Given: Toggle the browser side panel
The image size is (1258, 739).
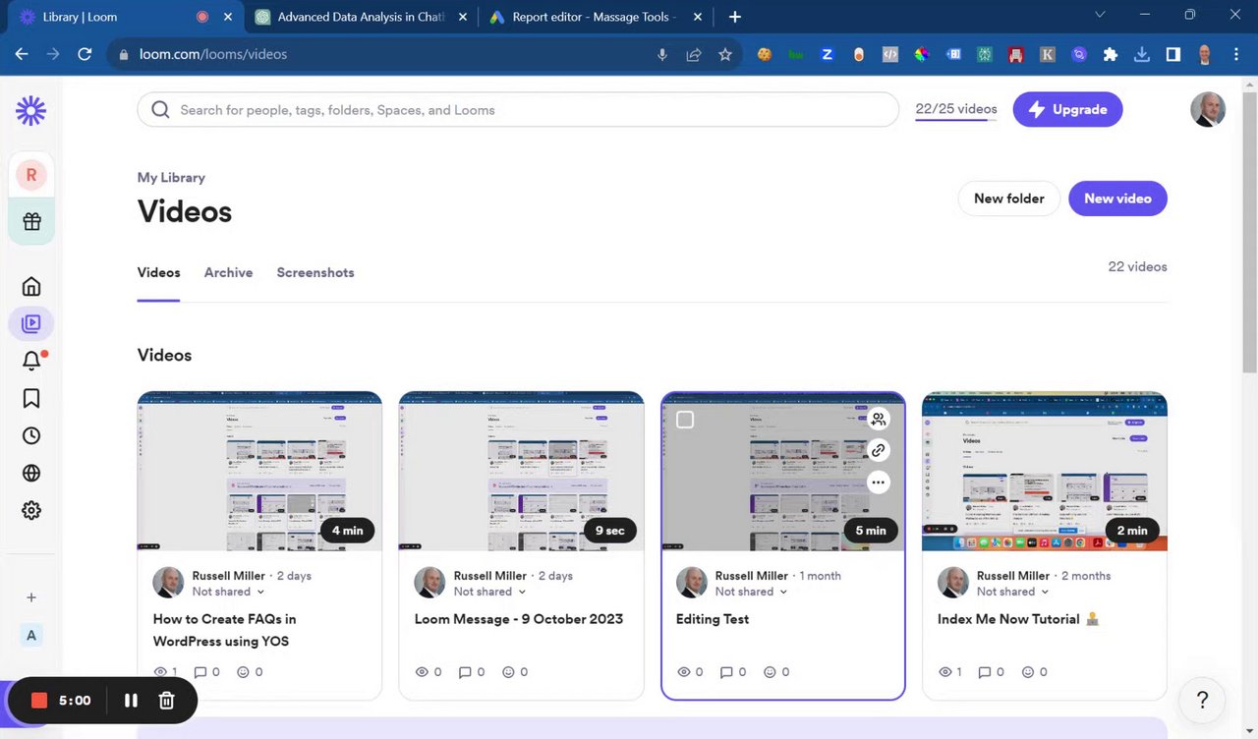Looking at the screenshot, I should tap(1173, 55).
